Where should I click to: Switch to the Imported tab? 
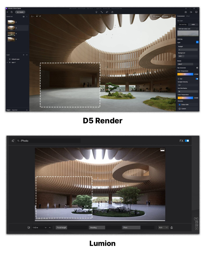[x=15, y=110]
